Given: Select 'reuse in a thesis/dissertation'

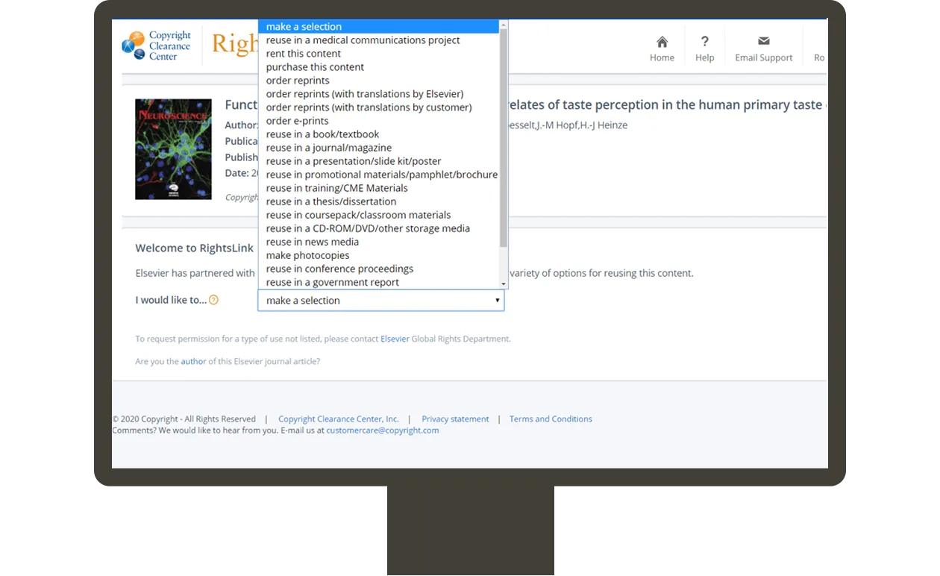Looking at the screenshot, I should [x=378, y=201].
